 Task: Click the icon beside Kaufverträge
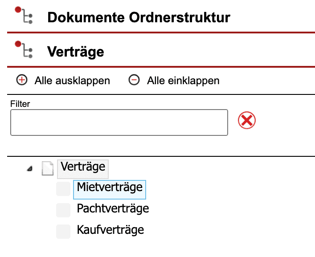(63, 231)
